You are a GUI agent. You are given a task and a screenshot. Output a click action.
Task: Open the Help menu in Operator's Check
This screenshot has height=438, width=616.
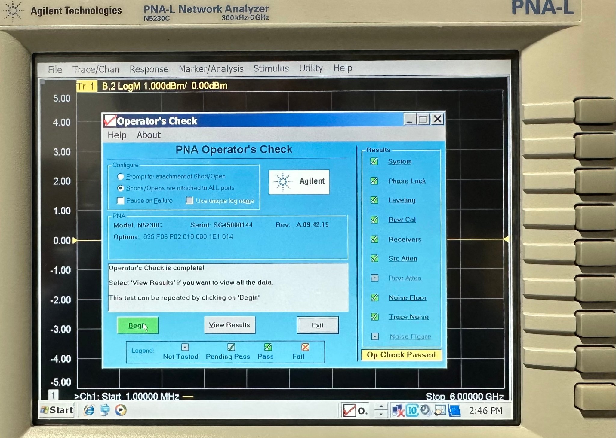point(117,135)
